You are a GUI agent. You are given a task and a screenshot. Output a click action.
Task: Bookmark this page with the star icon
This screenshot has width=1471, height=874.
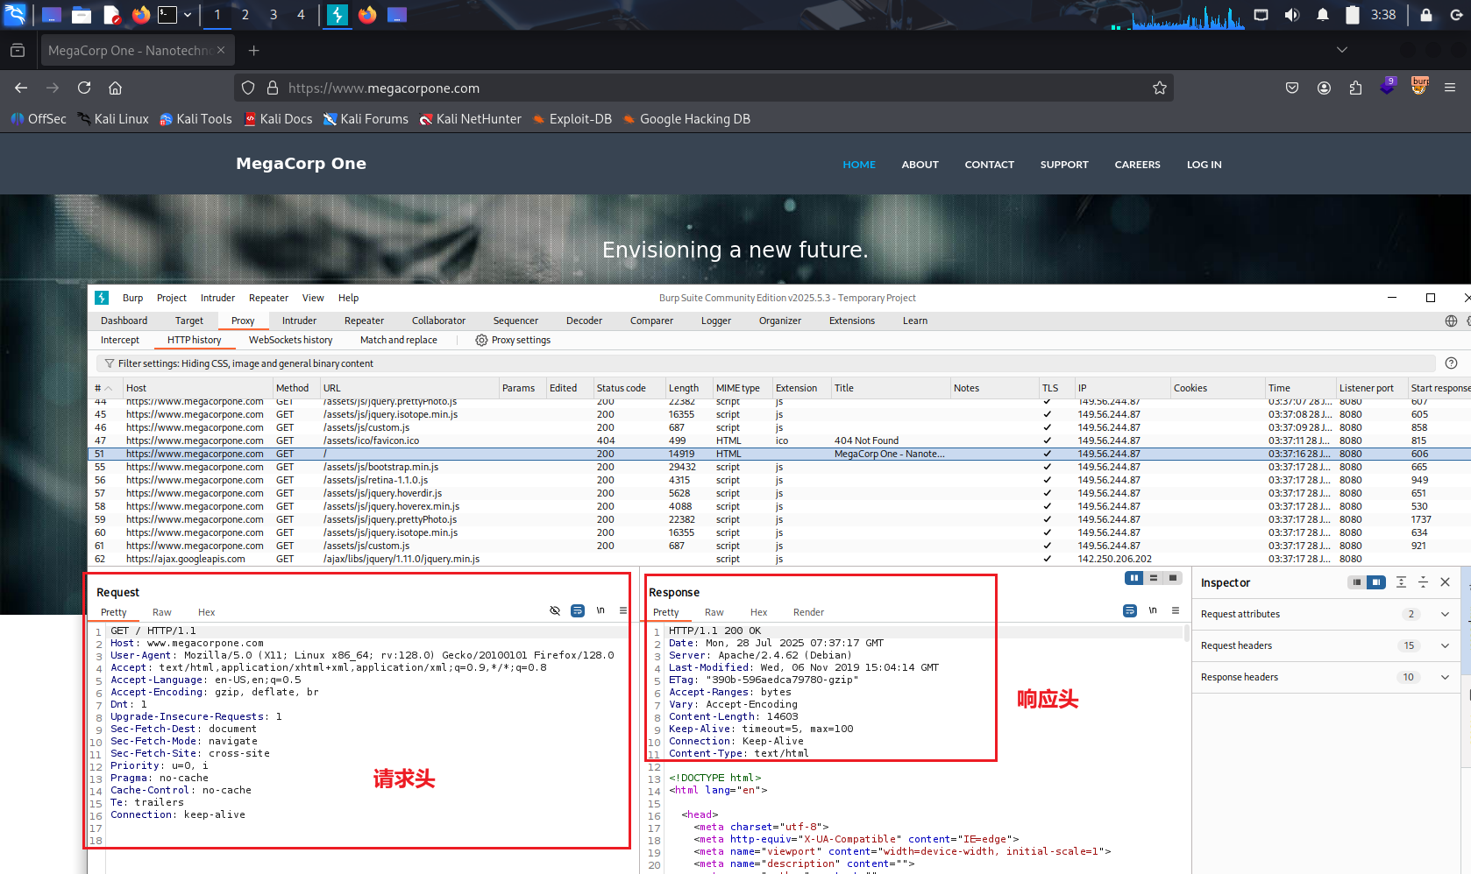pyautogui.click(x=1159, y=88)
